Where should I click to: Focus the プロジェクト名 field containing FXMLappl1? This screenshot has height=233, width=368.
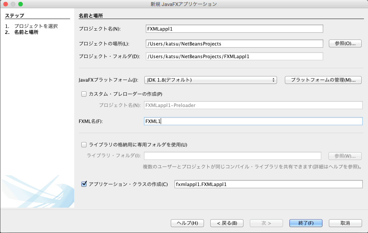(x=235, y=29)
